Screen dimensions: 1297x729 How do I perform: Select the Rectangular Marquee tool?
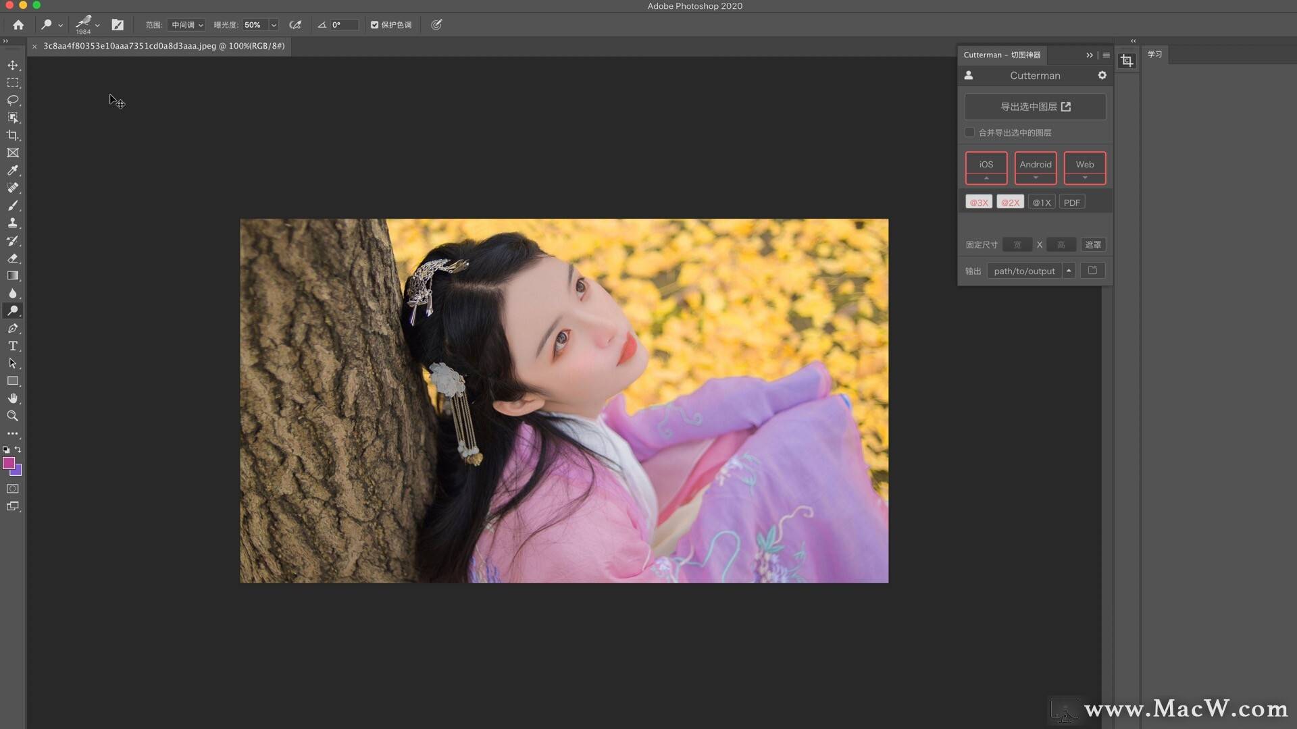click(13, 83)
